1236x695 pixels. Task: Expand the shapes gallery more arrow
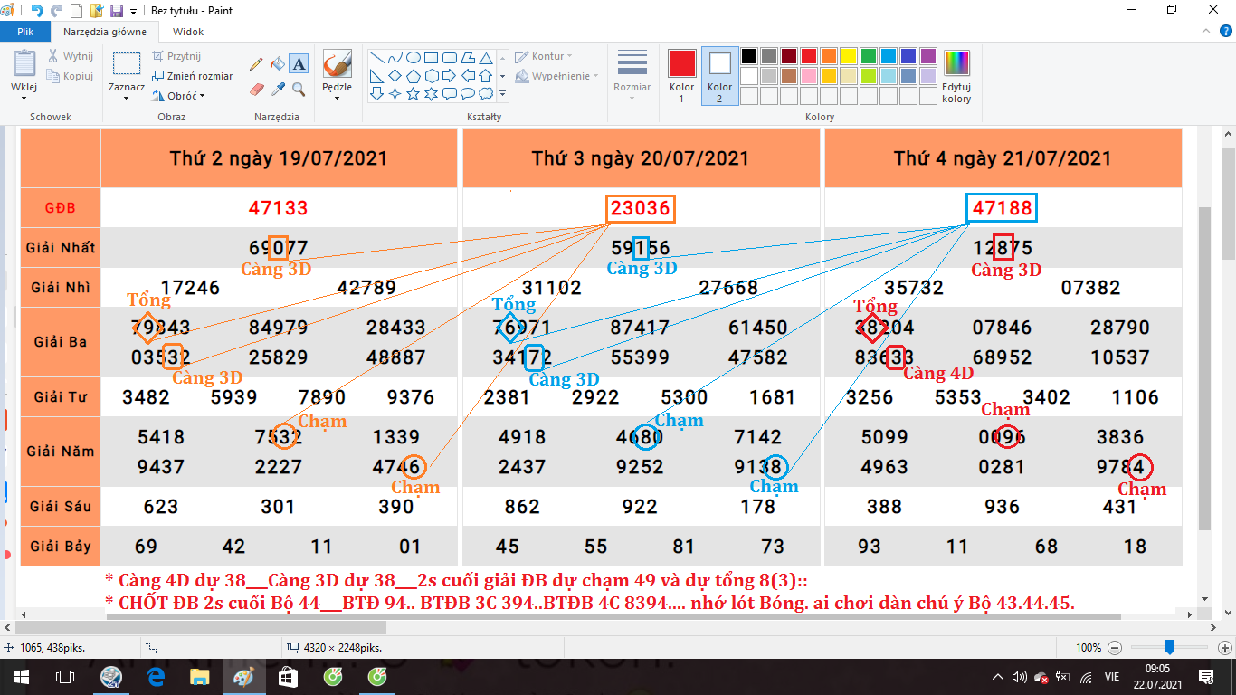[503, 93]
